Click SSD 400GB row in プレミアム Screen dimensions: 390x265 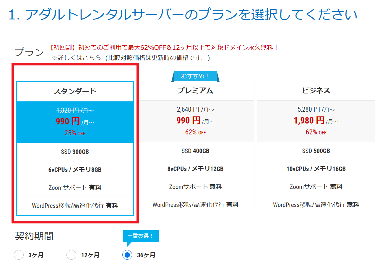195,151
